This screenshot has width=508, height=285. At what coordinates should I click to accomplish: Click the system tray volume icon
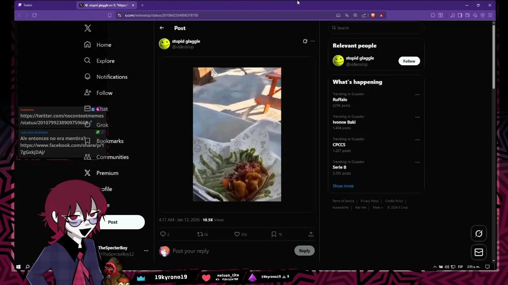pos(447,267)
